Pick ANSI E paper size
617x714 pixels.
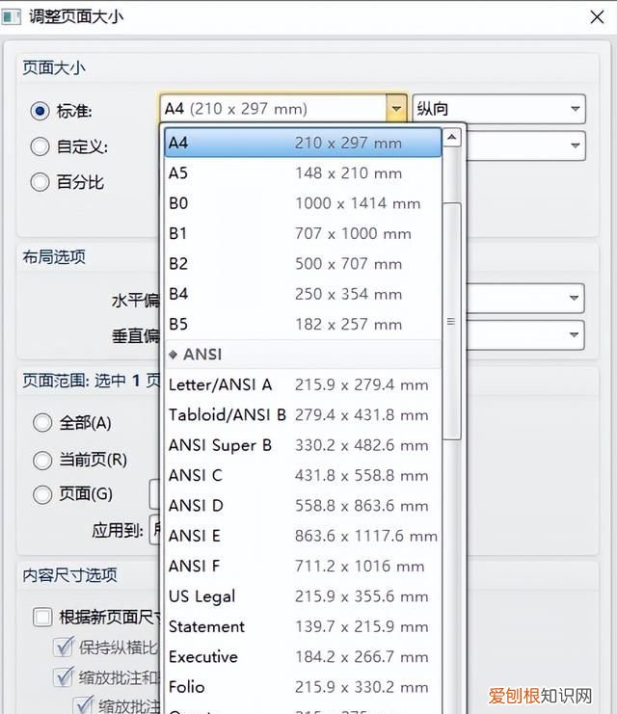(x=303, y=536)
